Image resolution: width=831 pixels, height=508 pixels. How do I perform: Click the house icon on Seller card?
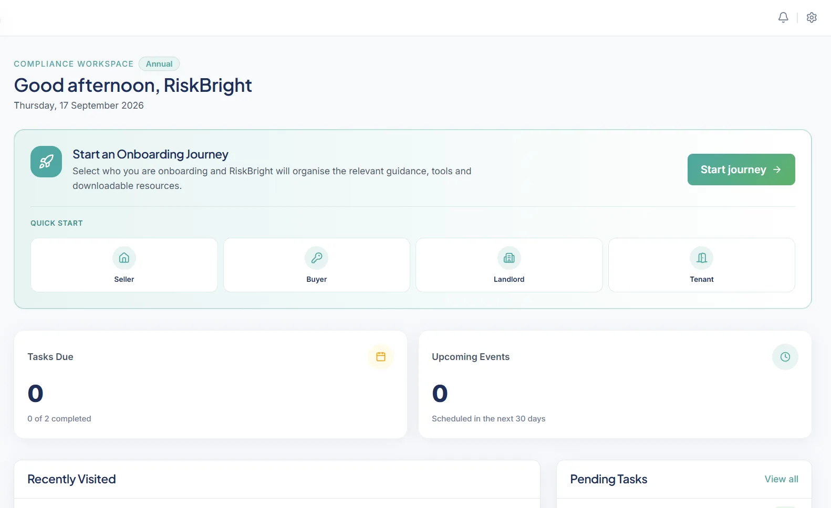tap(124, 258)
